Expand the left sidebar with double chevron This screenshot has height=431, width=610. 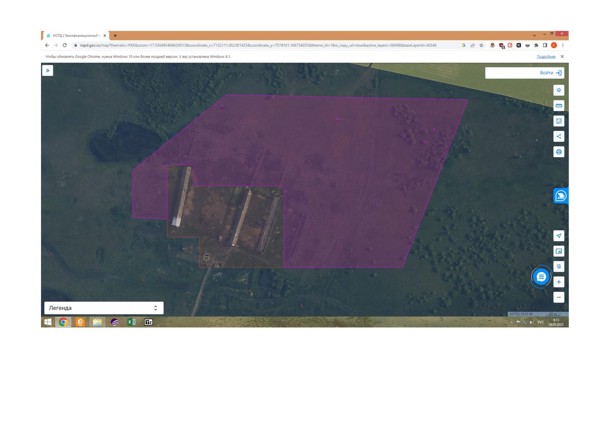[x=47, y=71]
